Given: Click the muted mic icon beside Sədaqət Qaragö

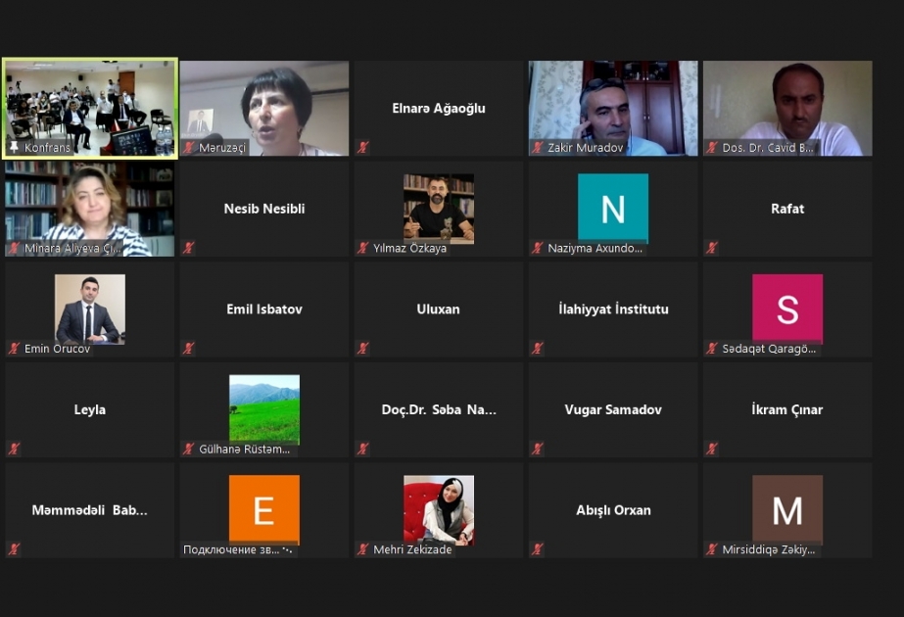Looking at the screenshot, I should tap(712, 349).
